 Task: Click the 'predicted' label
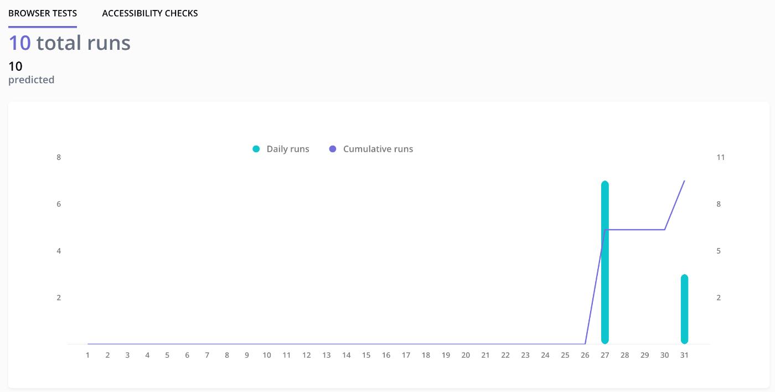(x=32, y=80)
